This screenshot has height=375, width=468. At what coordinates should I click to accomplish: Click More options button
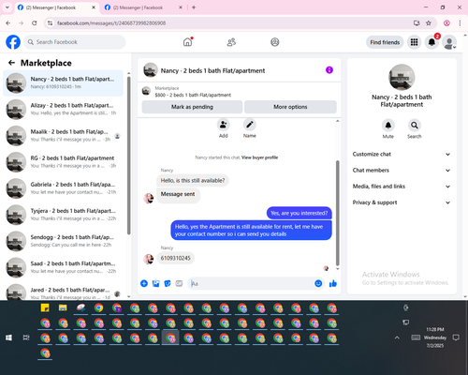pos(290,107)
